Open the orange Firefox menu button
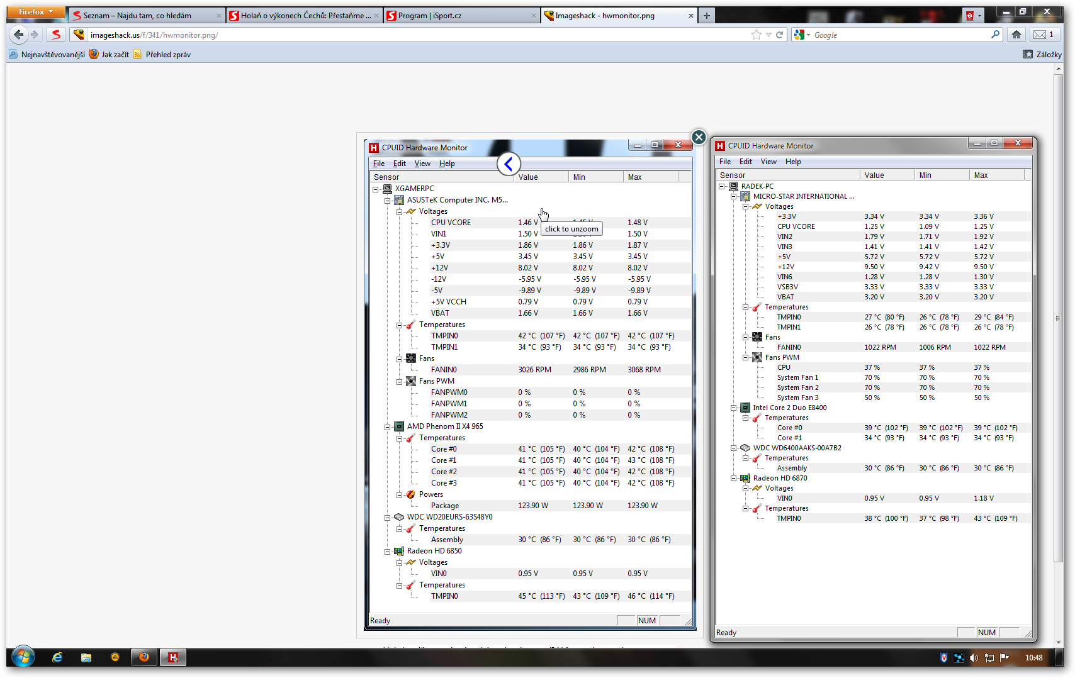 point(36,12)
